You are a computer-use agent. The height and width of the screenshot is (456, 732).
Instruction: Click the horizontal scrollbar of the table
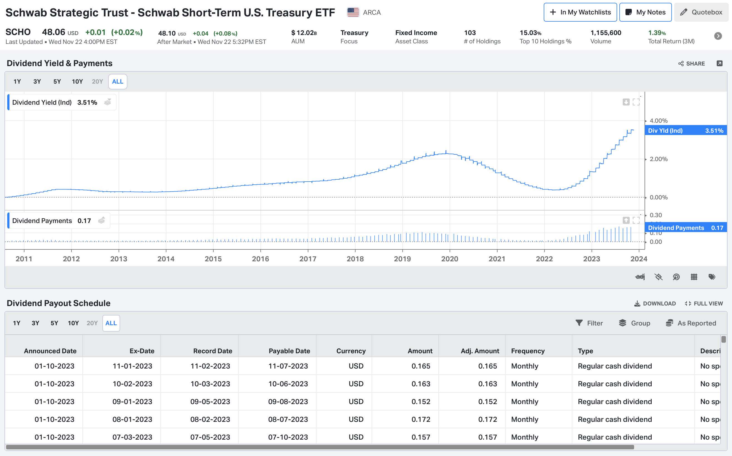320,447
